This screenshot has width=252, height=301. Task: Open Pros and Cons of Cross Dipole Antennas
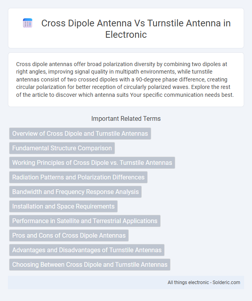click(x=69, y=236)
